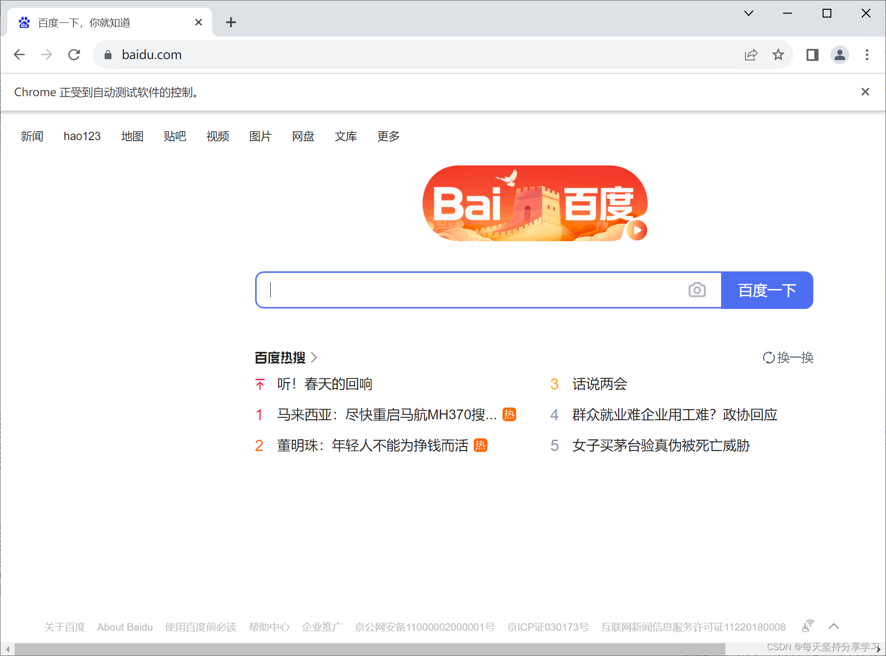Viewport: 886px width, 656px height.
Task: Open hot search 话说两会
Action: 600,384
